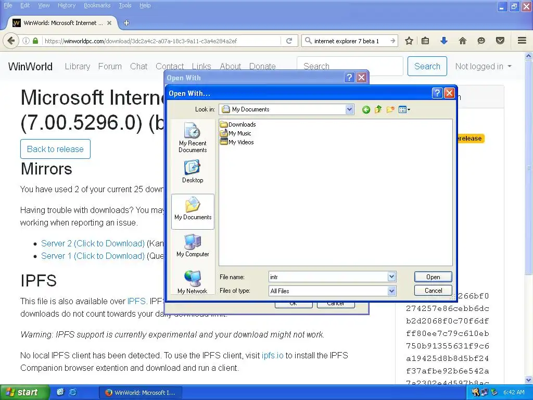Click the Pocket icon in toolbar
Image resolution: width=533 pixels, height=400 pixels.
click(500, 41)
